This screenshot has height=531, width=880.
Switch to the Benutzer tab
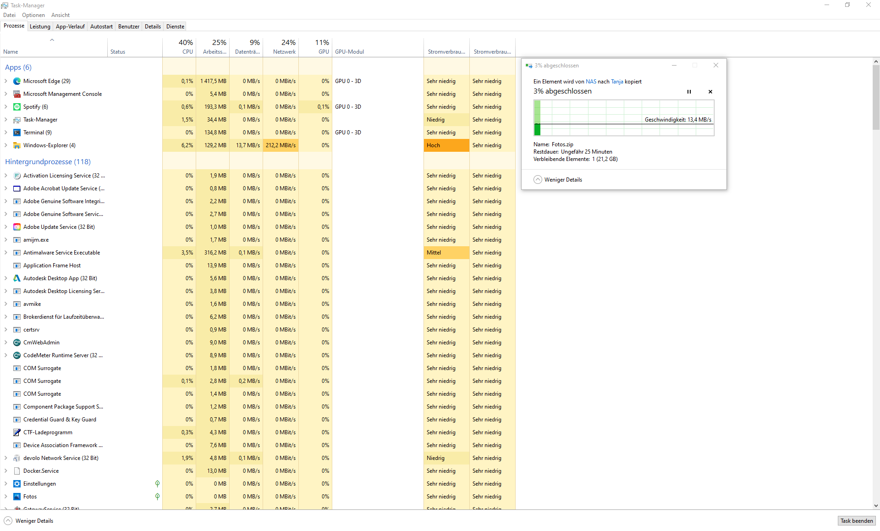129,27
